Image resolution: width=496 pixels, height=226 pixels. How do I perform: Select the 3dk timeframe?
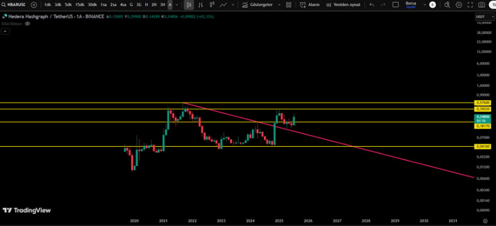[58, 5]
